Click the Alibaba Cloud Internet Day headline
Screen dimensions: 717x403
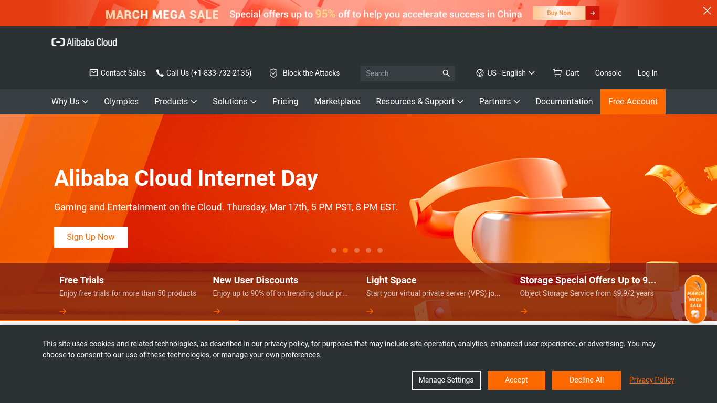tap(186, 178)
